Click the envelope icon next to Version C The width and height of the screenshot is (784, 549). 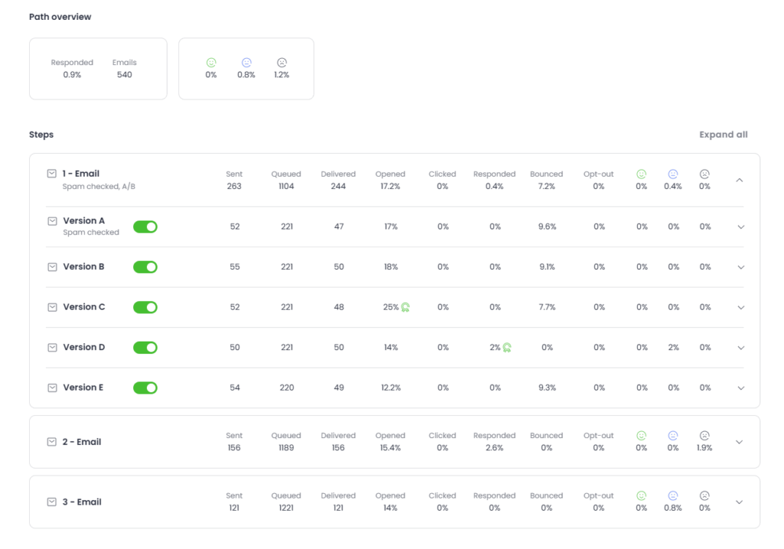click(52, 307)
